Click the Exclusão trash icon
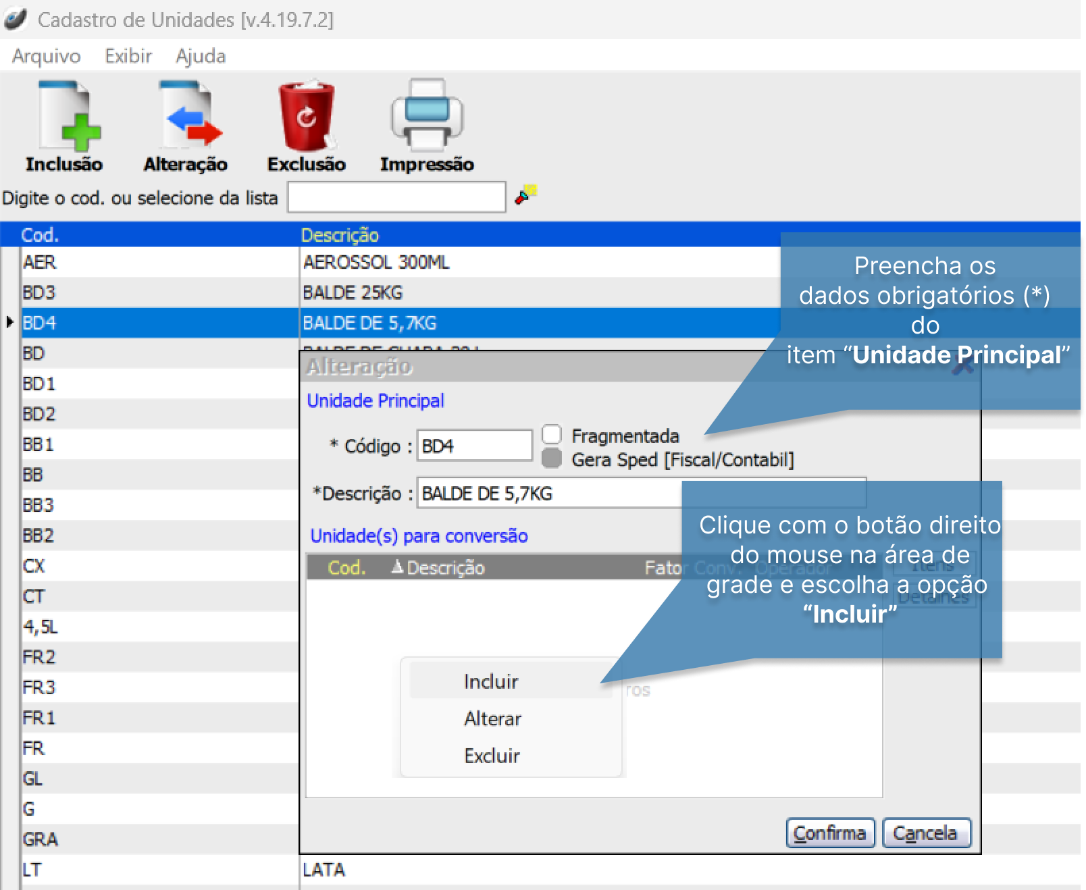 (307, 116)
